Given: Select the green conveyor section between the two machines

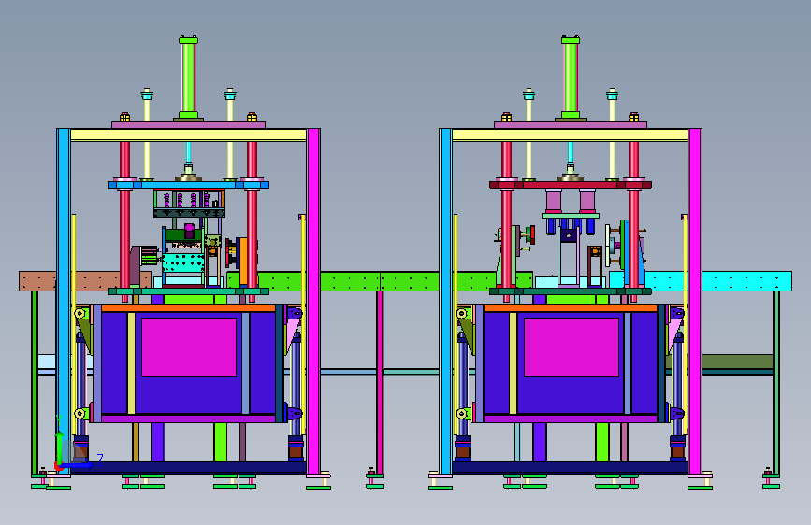Looking at the screenshot, I should 380,281.
